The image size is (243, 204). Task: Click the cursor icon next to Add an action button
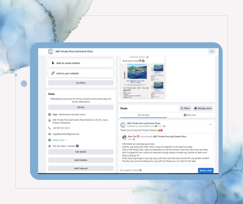click(53, 63)
